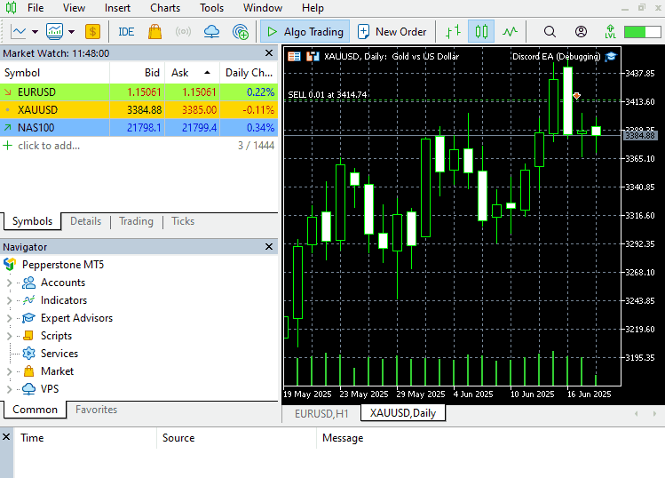Viewport: 665px width, 478px height.
Task: Click the Indicators wave icon in Navigator
Action: (x=28, y=300)
